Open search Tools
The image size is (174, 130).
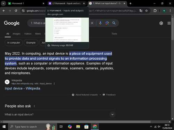tap(114, 34)
